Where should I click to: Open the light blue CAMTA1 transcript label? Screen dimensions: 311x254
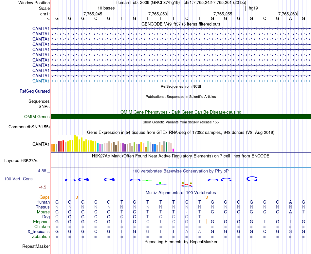41,81
